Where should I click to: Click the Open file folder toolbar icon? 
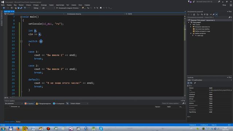tap(16, 8)
